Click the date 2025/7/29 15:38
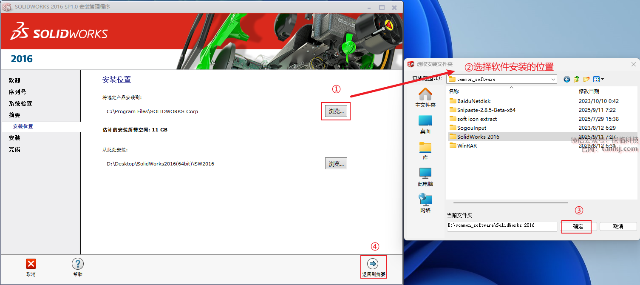This screenshot has height=285, width=640. (599, 119)
